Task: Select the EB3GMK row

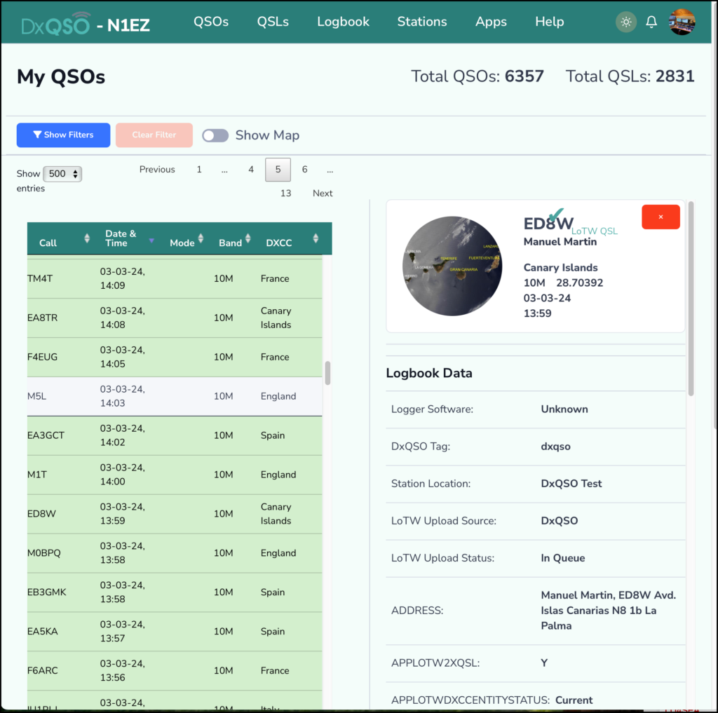Action: [175, 592]
